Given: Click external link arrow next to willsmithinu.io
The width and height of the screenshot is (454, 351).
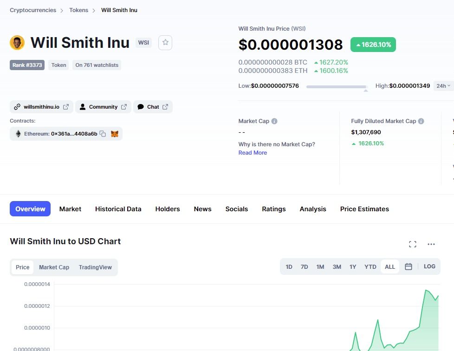Looking at the screenshot, I should 66,107.
